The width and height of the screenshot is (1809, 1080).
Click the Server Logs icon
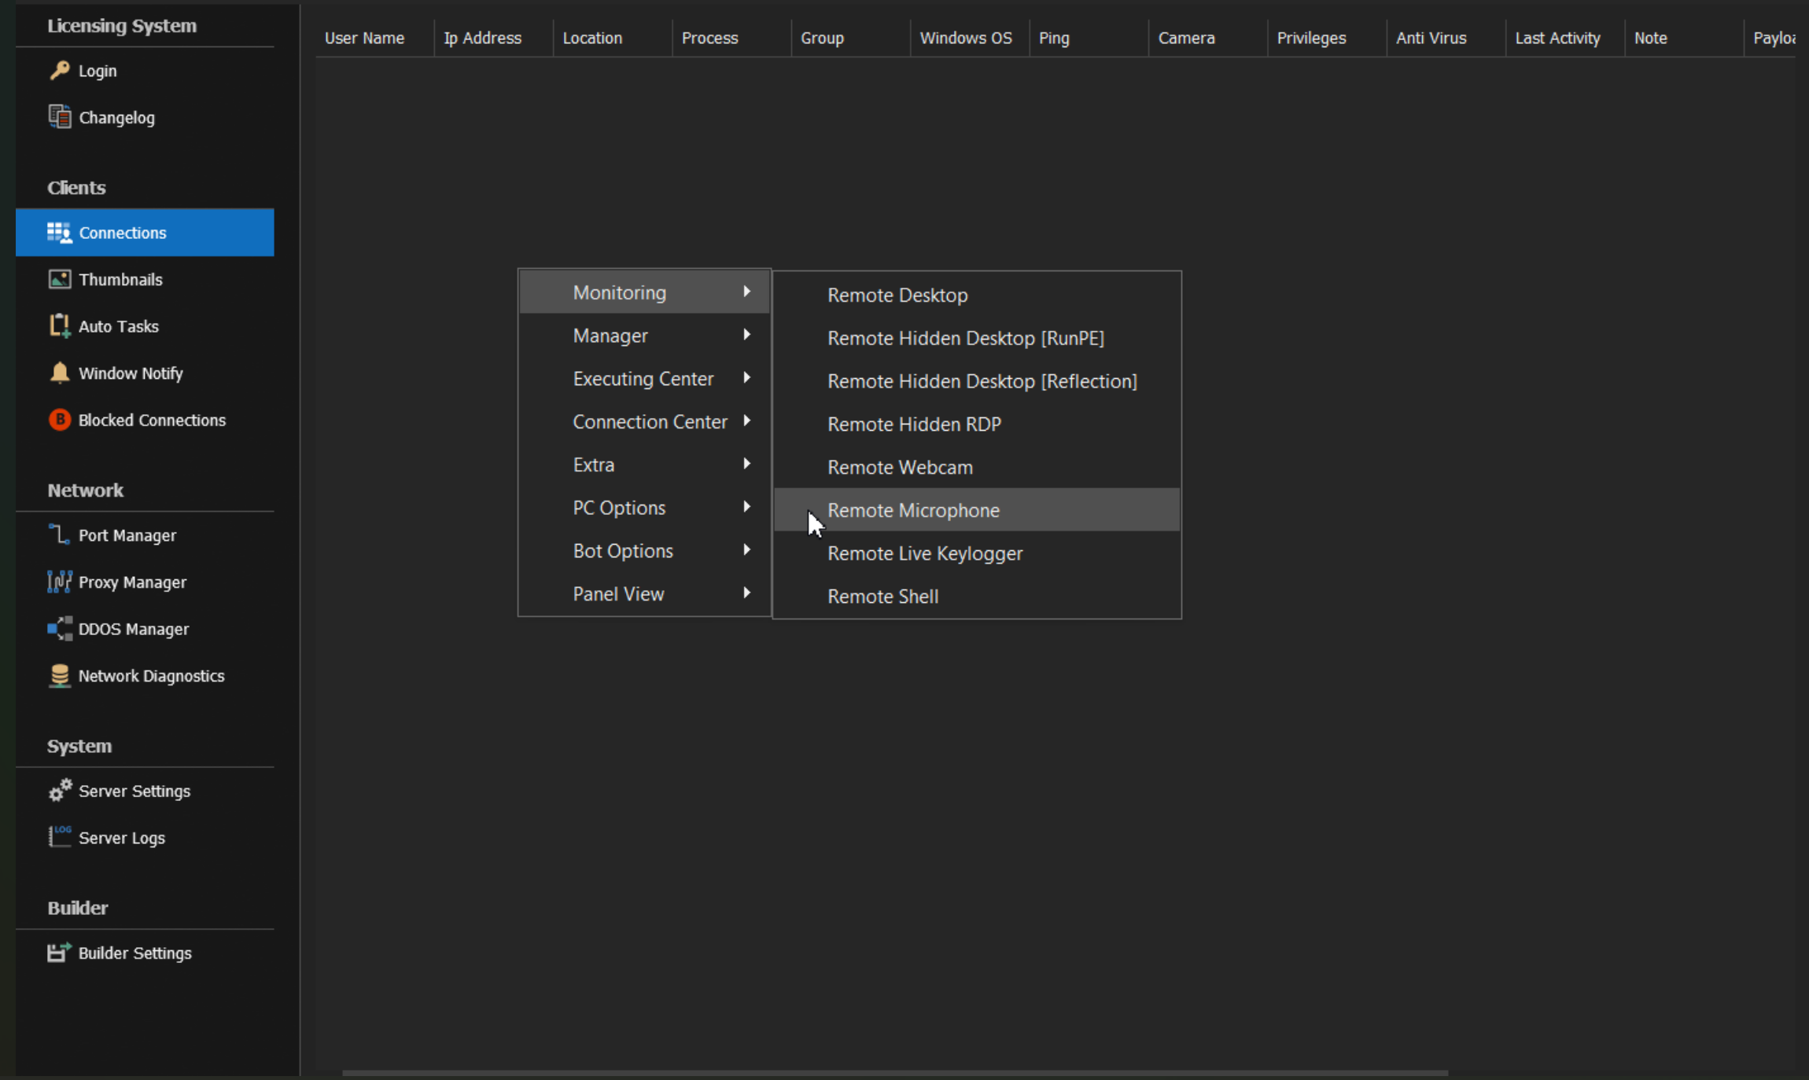coord(60,837)
